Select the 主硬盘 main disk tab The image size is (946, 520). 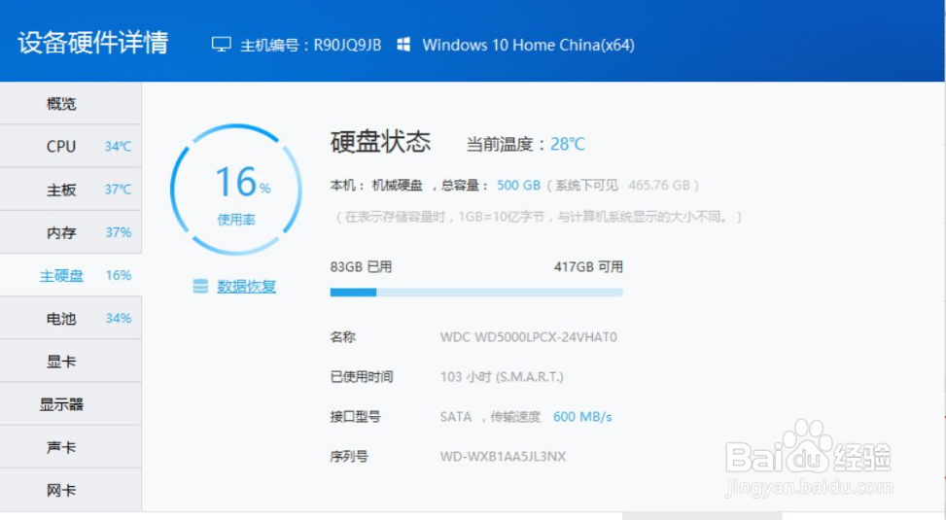click(71, 275)
